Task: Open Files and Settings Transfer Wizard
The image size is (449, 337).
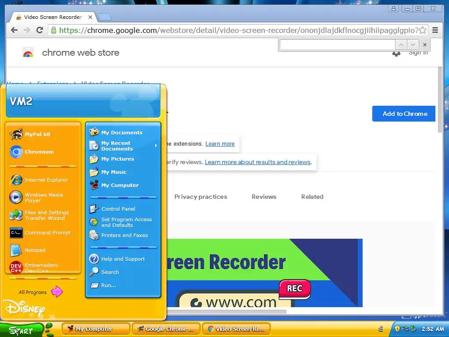Action: (43, 215)
